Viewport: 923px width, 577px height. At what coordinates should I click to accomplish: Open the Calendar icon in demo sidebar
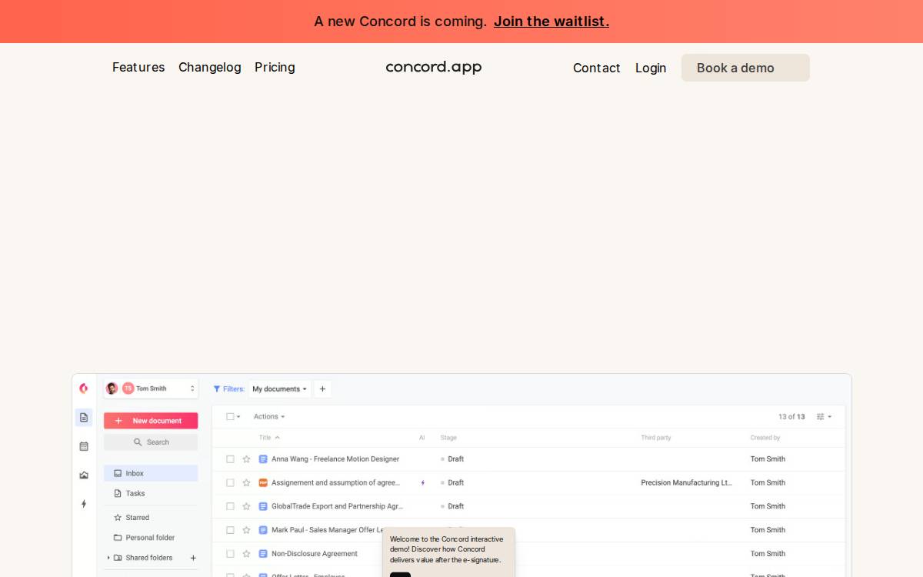click(x=84, y=446)
